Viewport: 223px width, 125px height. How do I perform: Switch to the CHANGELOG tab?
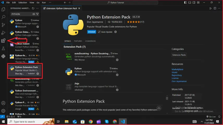pyautogui.click(x=90, y=41)
